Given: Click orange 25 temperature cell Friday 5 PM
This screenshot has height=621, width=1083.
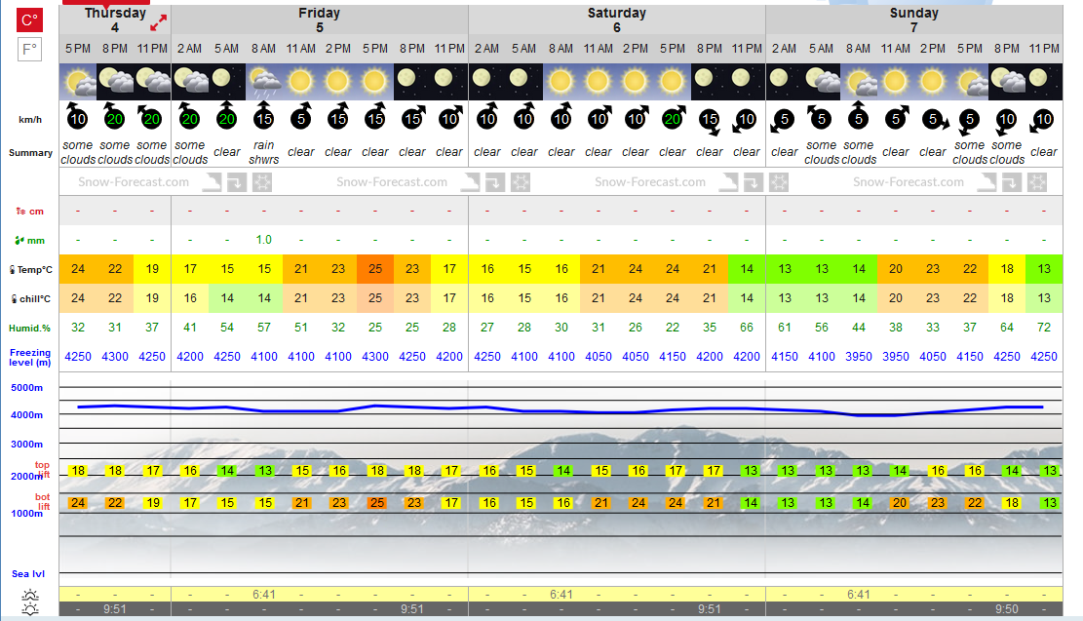Looking at the screenshot, I should tap(375, 269).
